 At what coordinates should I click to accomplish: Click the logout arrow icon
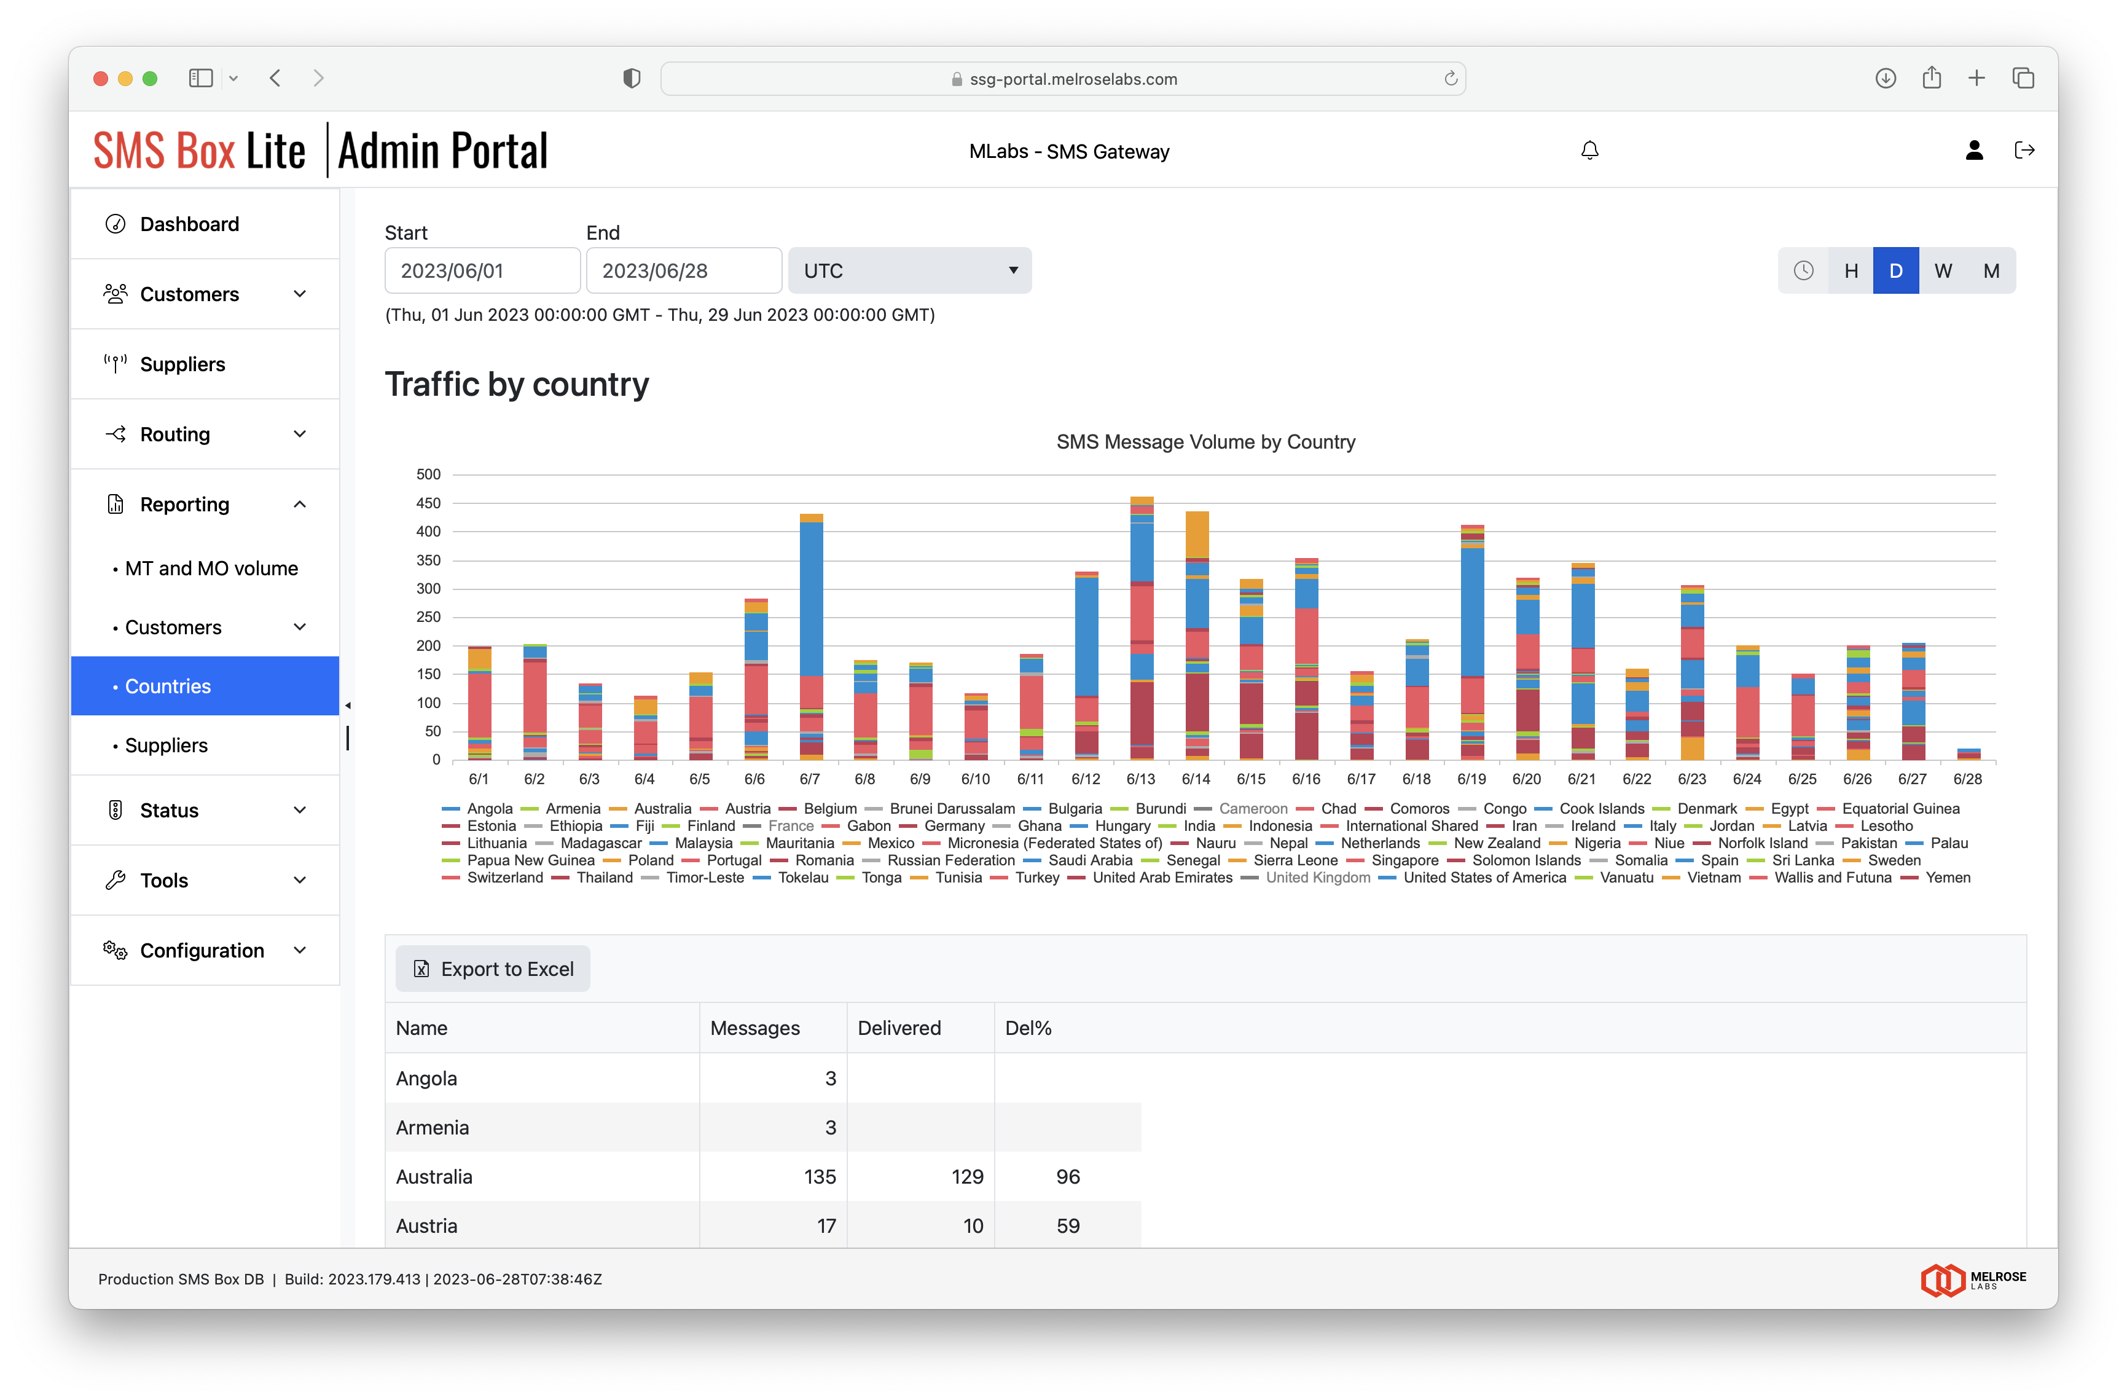pyautogui.click(x=2024, y=150)
